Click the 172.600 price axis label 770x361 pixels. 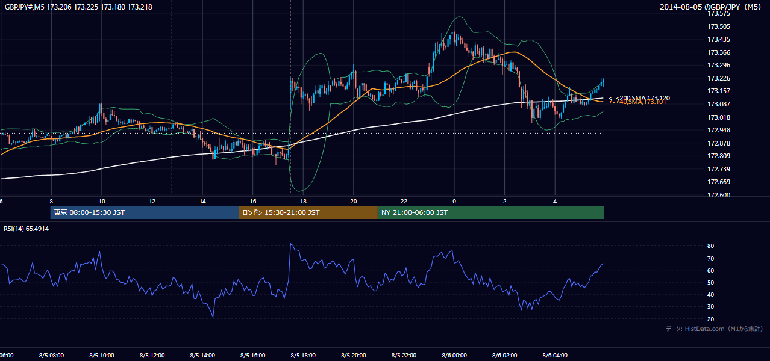pos(718,195)
